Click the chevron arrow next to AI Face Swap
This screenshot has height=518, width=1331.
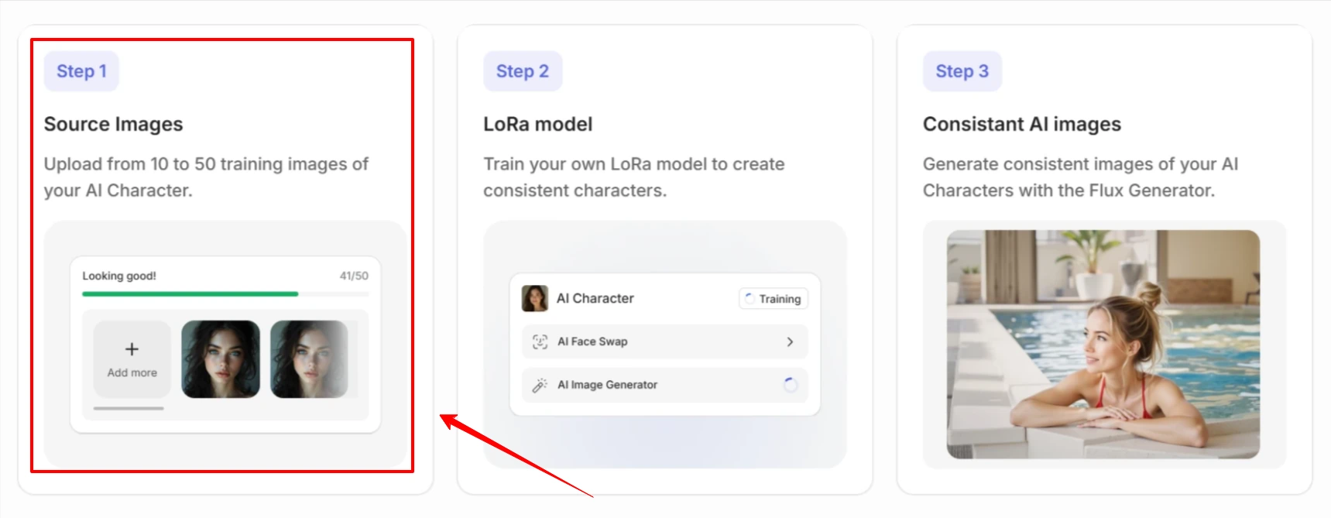pos(791,341)
